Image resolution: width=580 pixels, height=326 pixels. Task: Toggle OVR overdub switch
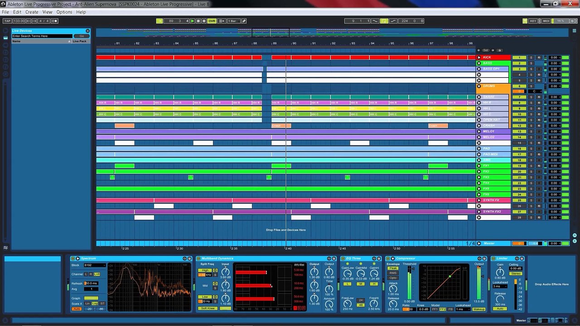click(x=212, y=21)
